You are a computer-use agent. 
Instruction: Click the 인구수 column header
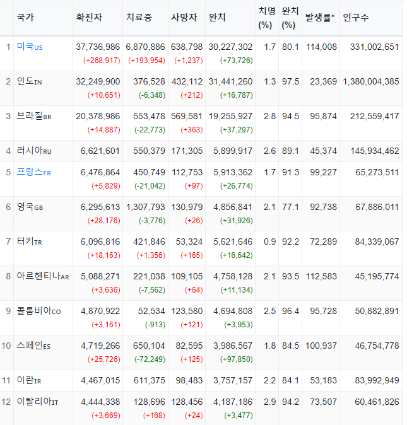(356, 18)
